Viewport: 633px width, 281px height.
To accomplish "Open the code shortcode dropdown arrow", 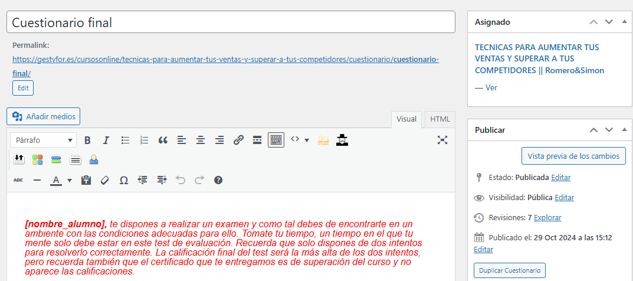I will click(x=306, y=140).
